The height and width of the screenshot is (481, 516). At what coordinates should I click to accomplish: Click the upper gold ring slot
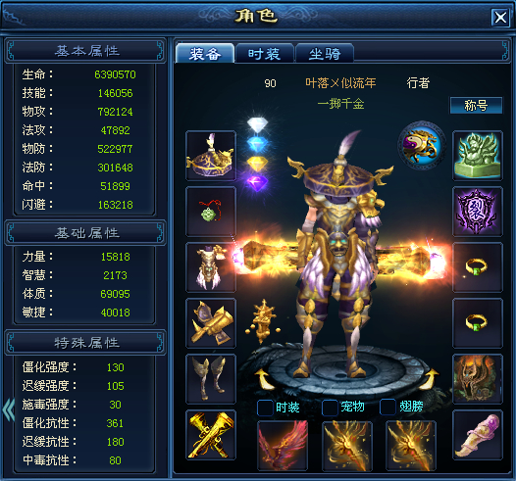pos(478,267)
